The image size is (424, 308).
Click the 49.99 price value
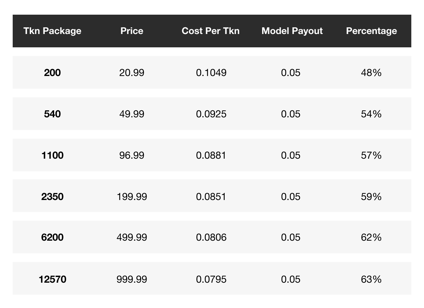132,114
